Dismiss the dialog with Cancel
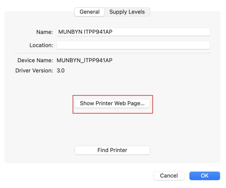Screen dimensions: 226x188 click(x=169, y=176)
